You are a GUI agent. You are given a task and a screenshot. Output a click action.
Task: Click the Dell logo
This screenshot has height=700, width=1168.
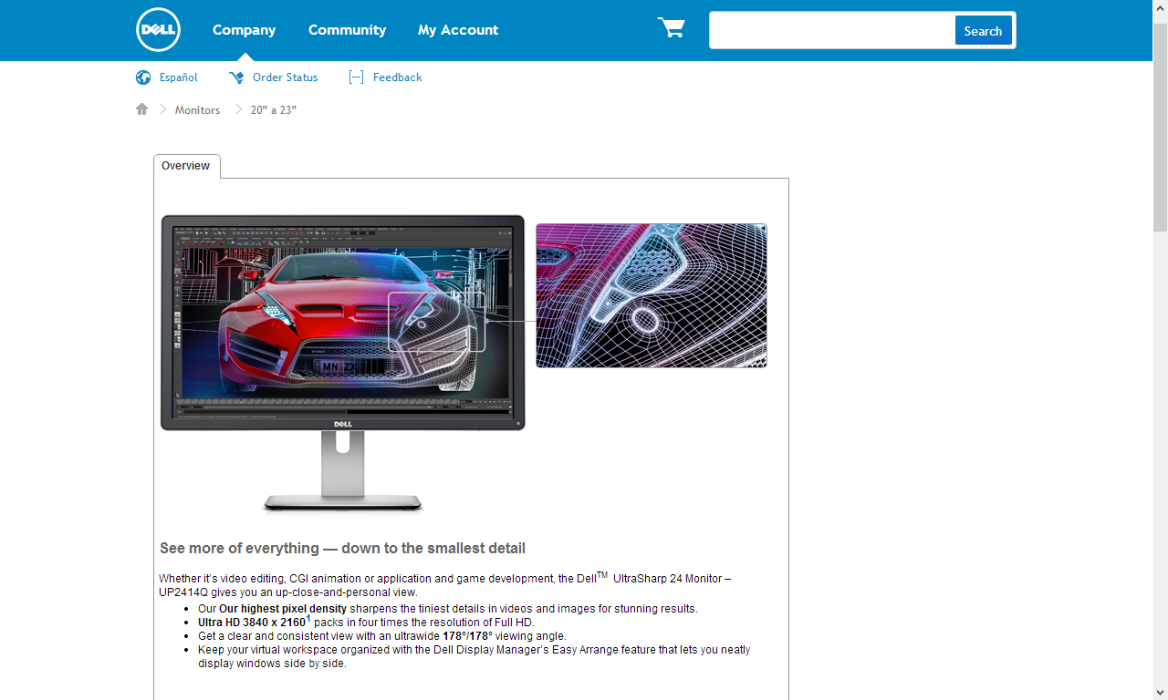[158, 30]
